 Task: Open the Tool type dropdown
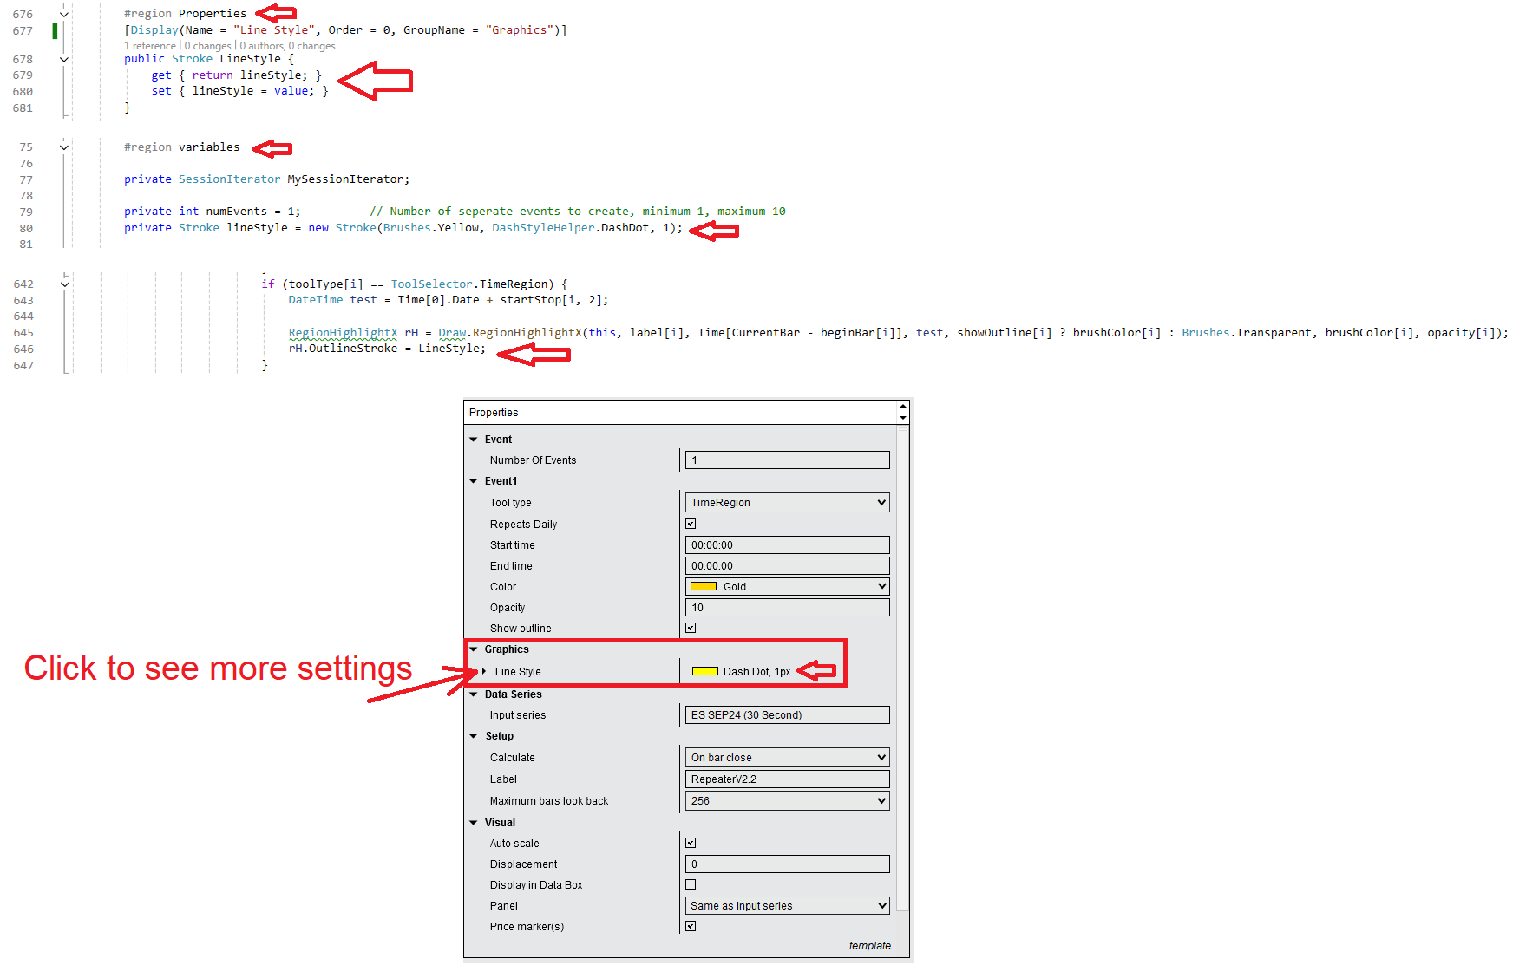(787, 503)
